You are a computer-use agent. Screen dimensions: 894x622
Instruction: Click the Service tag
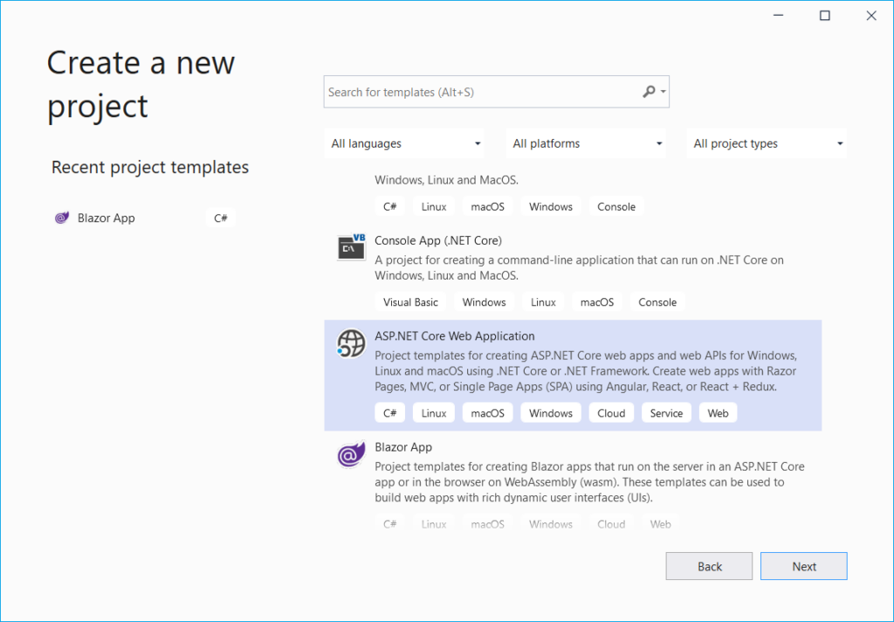[666, 412]
